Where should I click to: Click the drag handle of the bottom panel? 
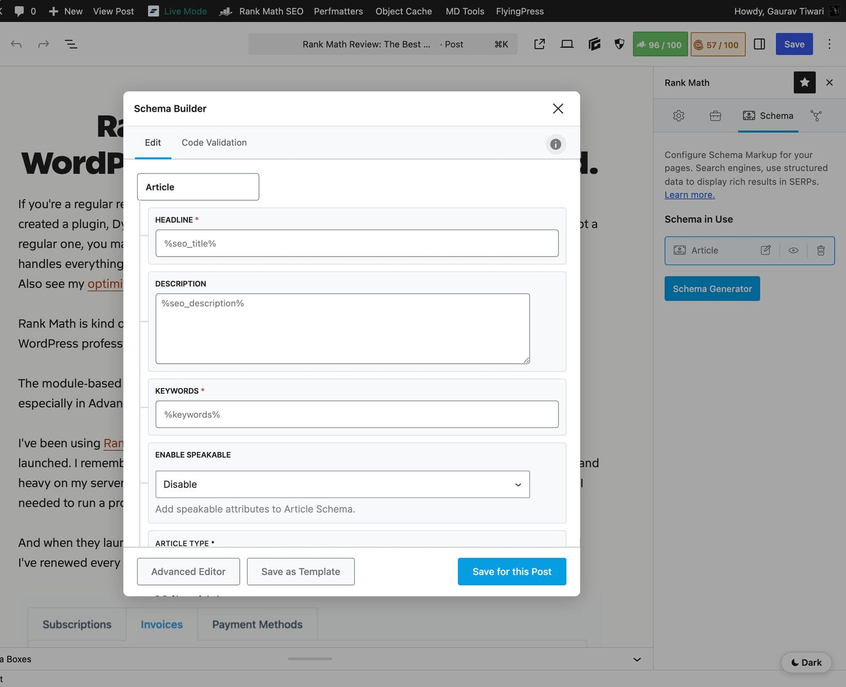pyautogui.click(x=310, y=658)
